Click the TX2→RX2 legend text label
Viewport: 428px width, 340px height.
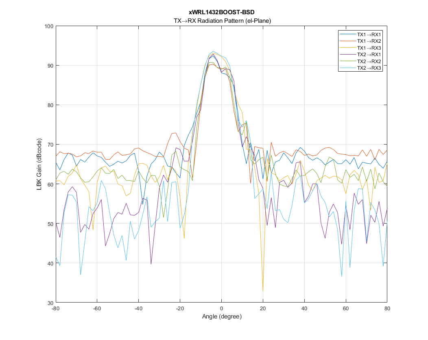pos(369,61)
